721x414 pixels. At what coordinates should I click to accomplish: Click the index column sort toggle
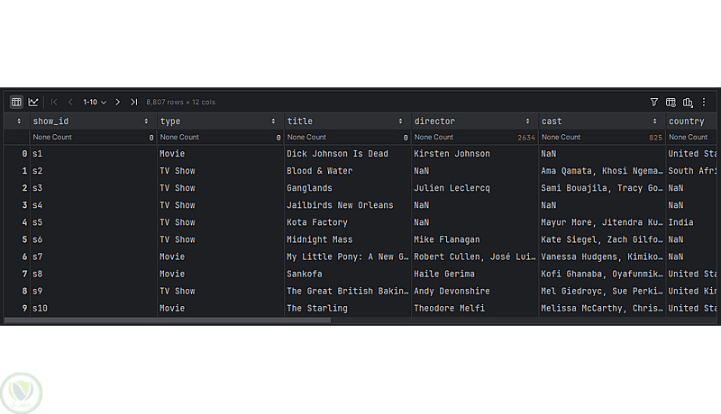pyautogui.click(x=19, y=121)
